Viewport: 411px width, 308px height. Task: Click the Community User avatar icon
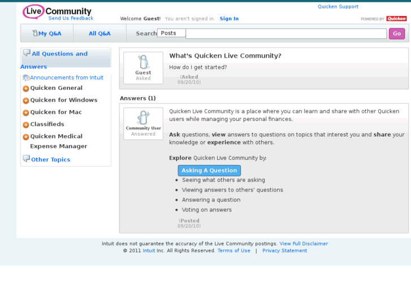coord(143,118)
